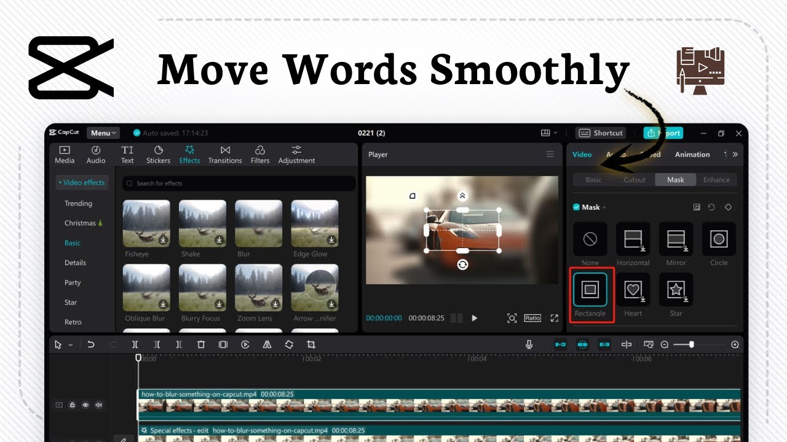Collapse the Mask section arrow

point(604,207)
